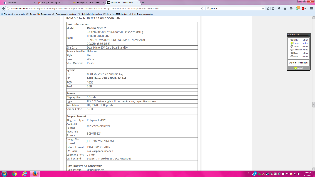Click the scrollbar up arrow
Viewport: 315px width, 177px height.
pos(313,18)
